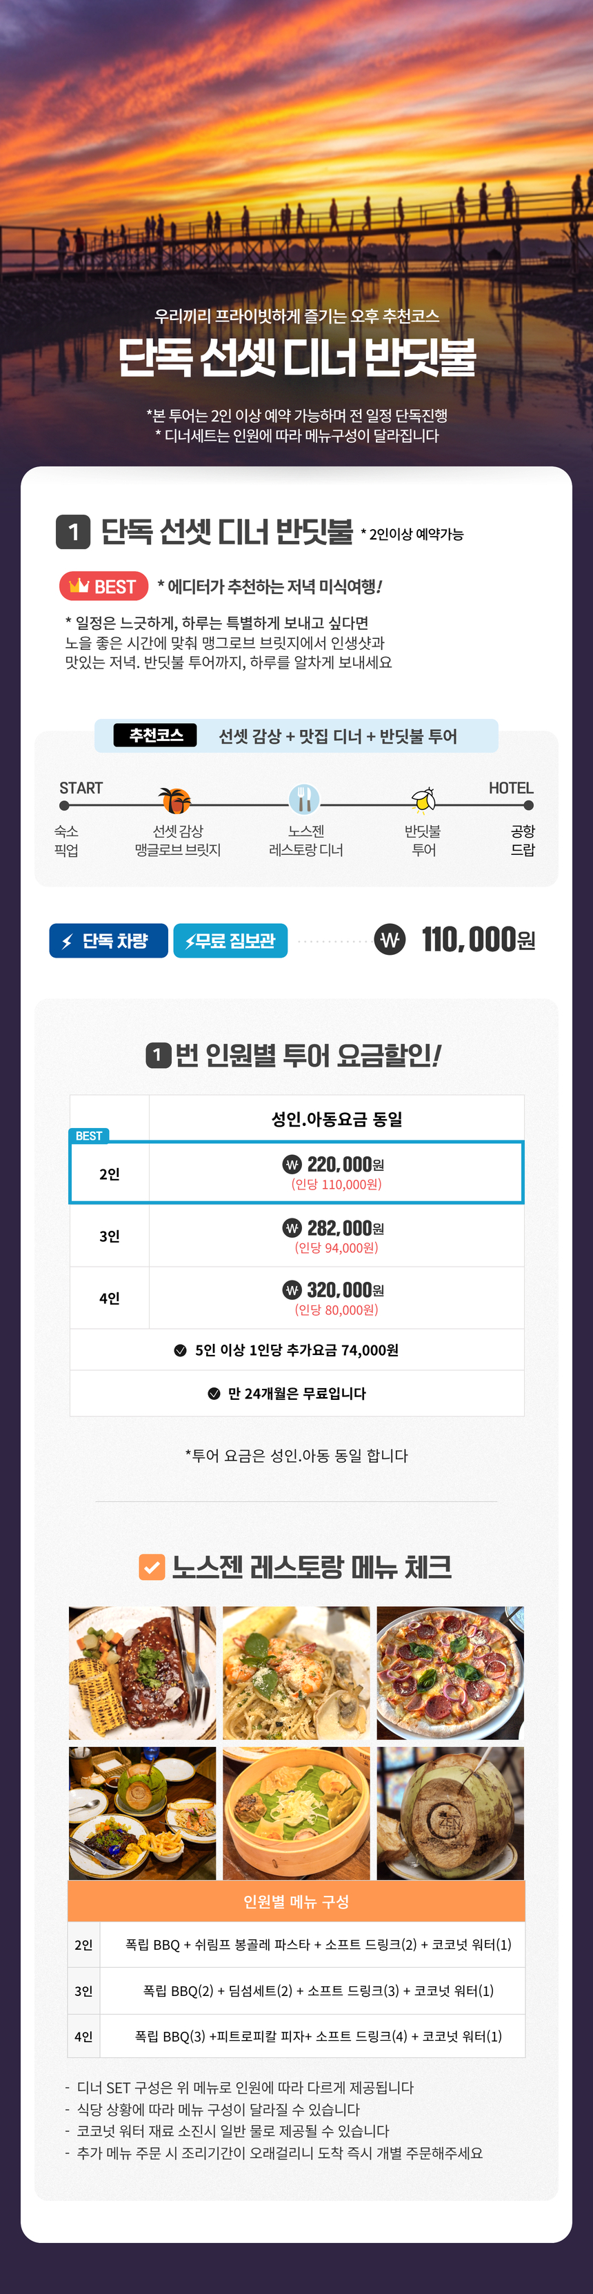Image resolution: width=593 pixels, height=2294 pixels.
Task: Click the palm tree sunset icon
Action: (174, 800)
